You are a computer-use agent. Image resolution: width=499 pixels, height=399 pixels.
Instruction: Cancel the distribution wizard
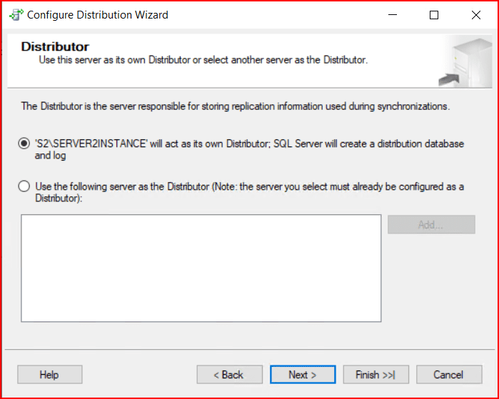coord(448,375)
